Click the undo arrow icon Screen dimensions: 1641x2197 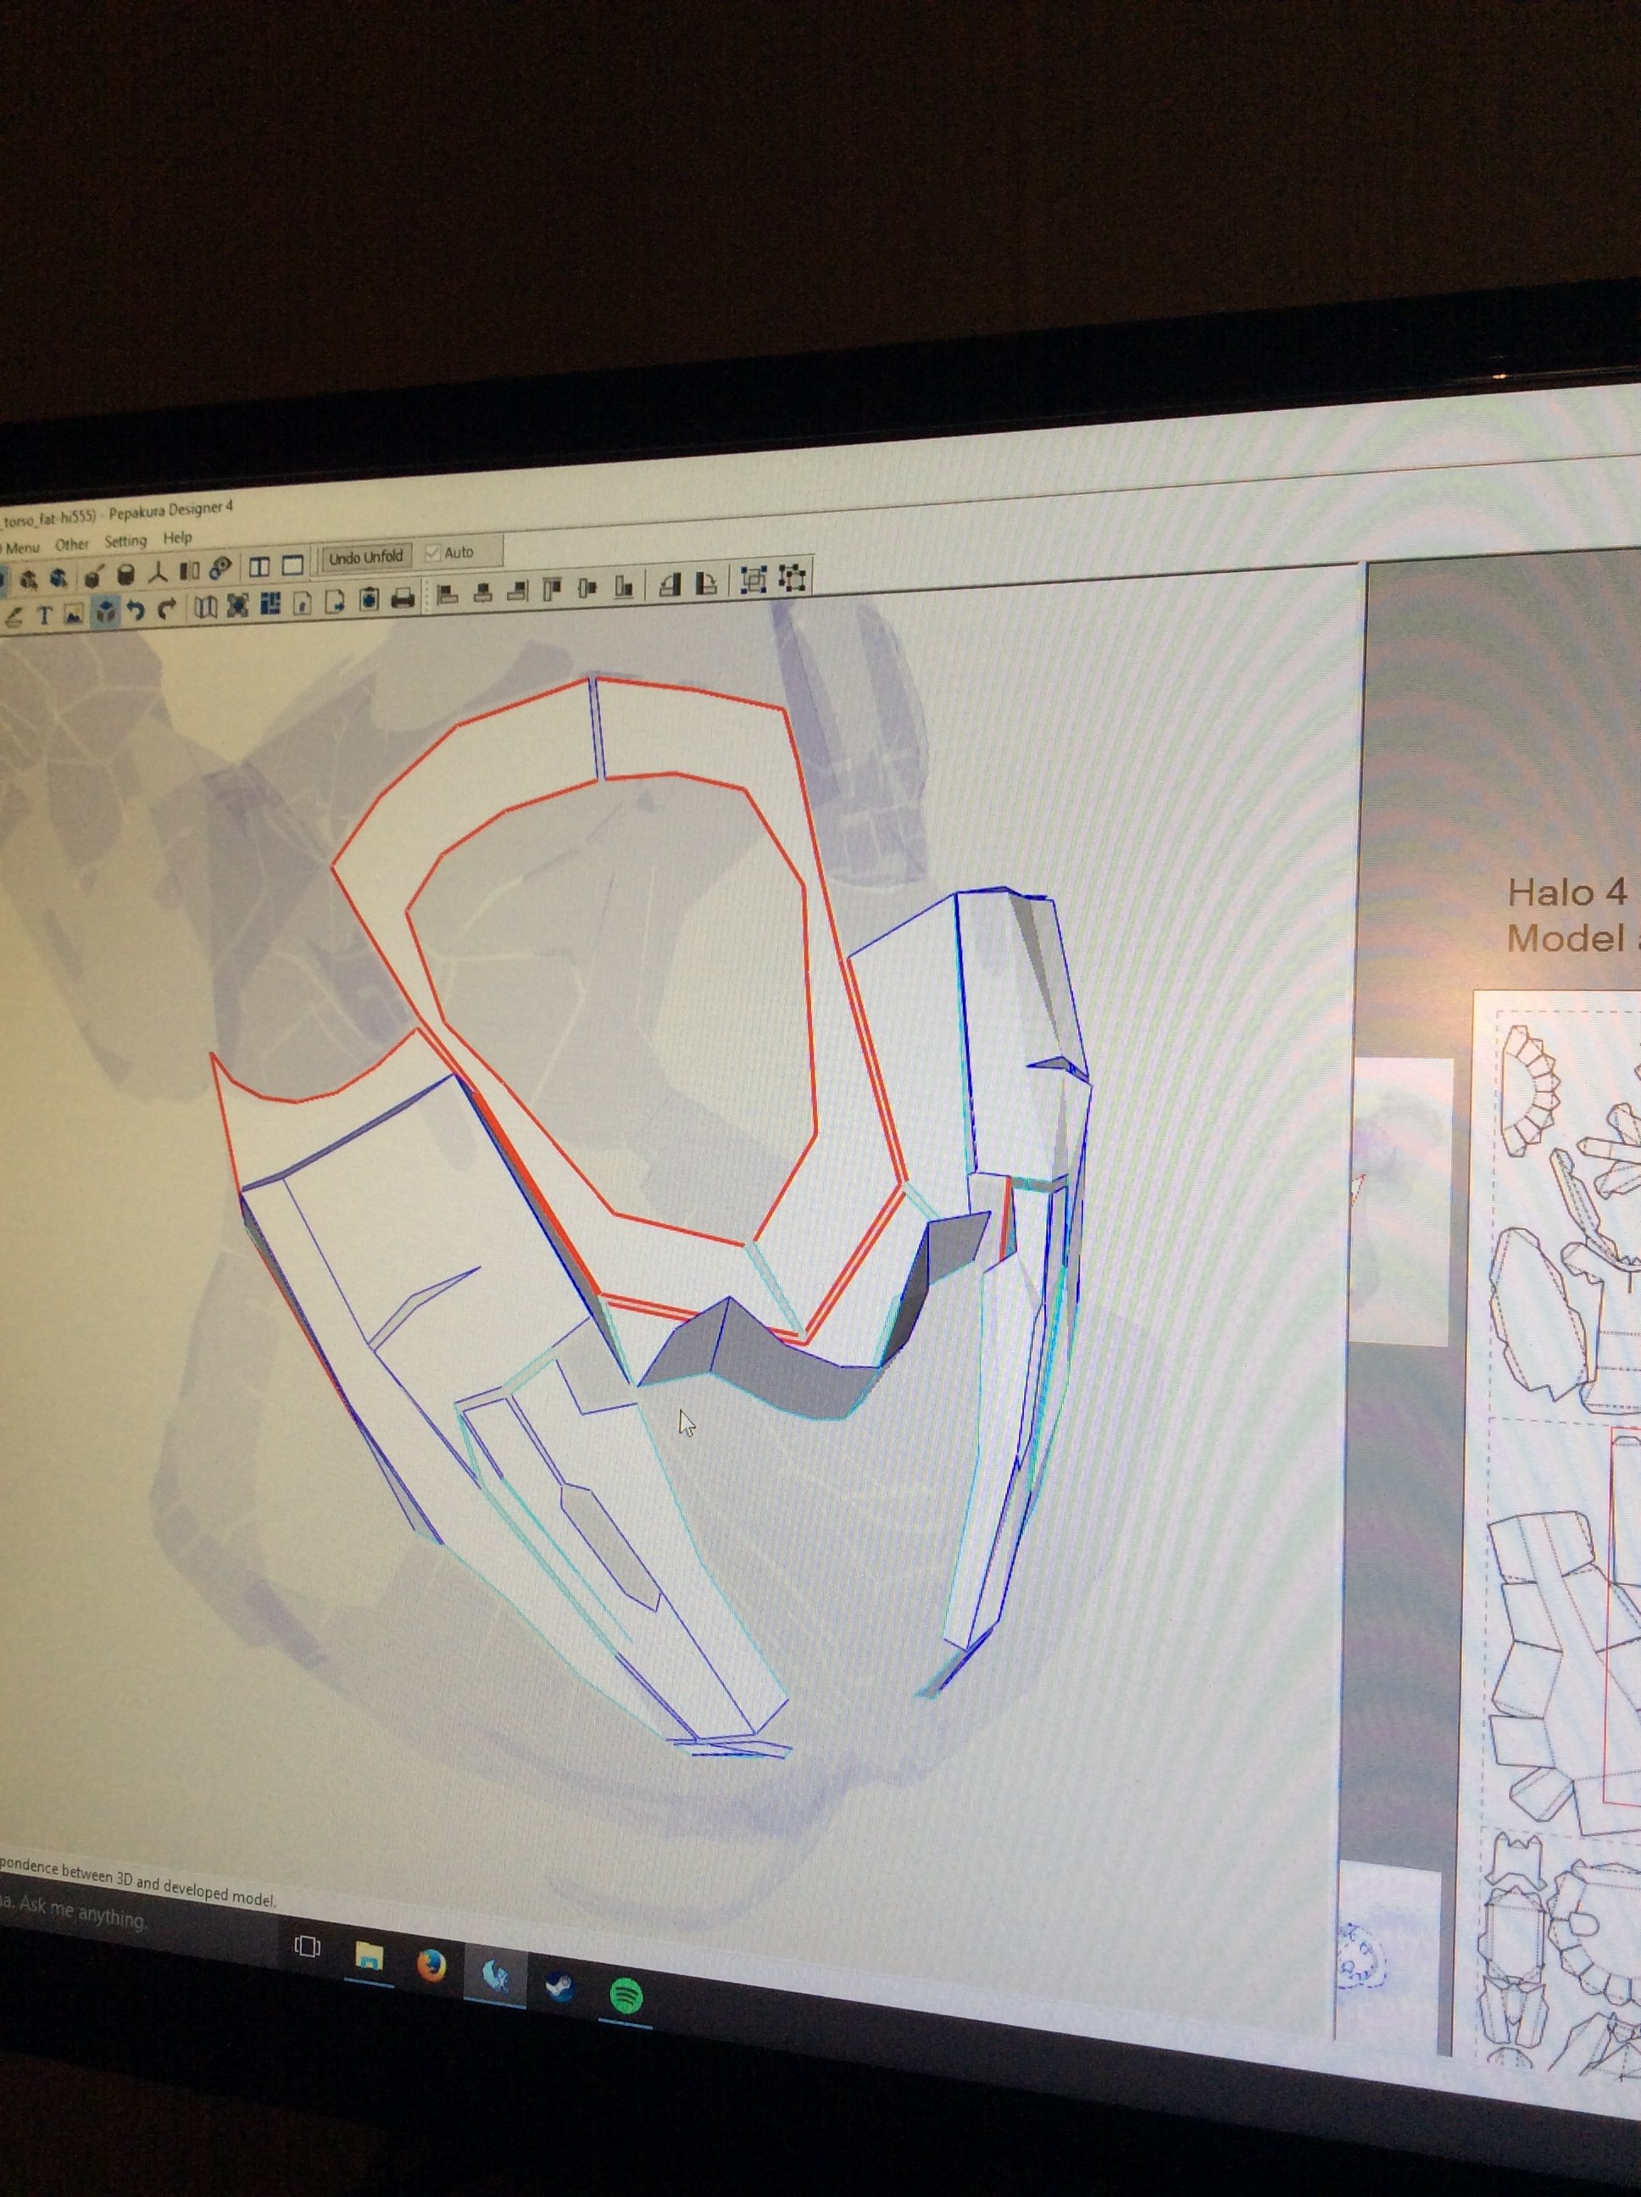[x=136, y=611]
